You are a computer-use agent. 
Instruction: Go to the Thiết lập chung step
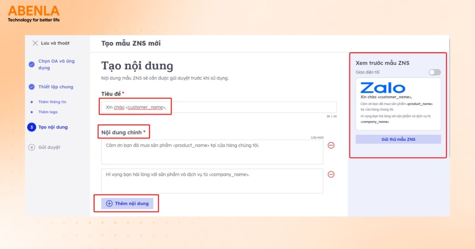tap(56, 87)
